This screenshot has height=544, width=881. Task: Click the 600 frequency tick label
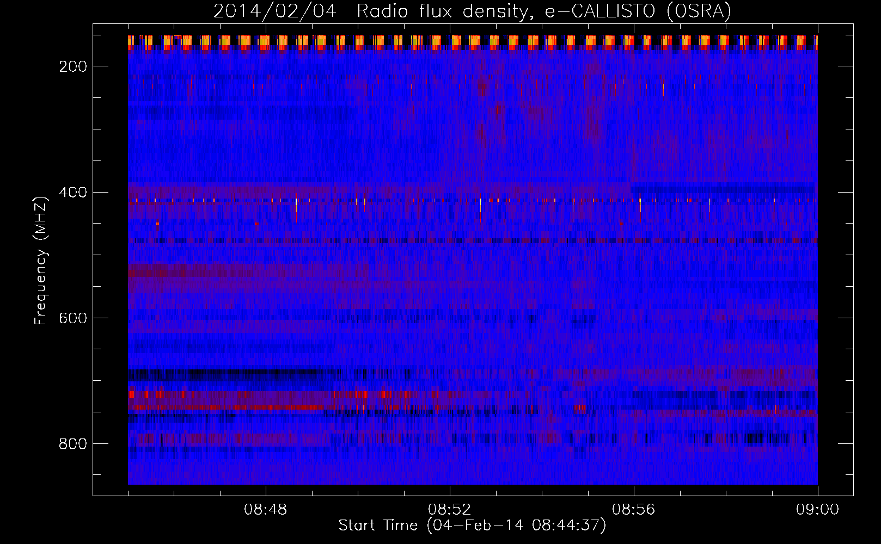pyautogui.click(x=73, y=318)
